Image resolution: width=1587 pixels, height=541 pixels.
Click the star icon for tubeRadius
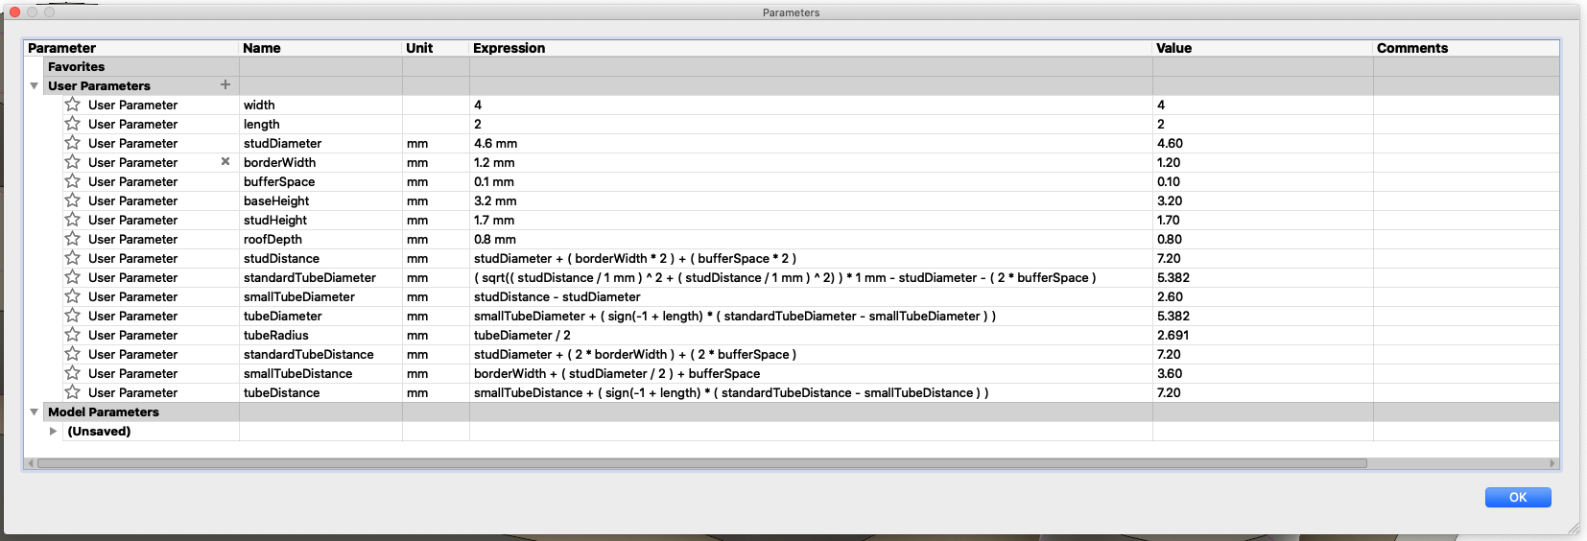pyautogui.click(x=73, y=335)
